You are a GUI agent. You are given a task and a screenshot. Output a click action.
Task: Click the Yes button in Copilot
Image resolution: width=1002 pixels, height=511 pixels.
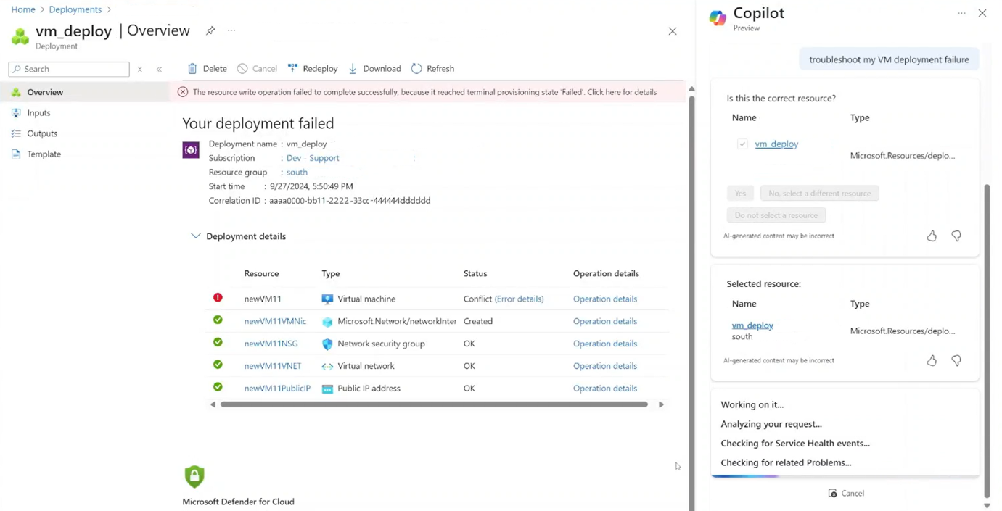(740, 194)
